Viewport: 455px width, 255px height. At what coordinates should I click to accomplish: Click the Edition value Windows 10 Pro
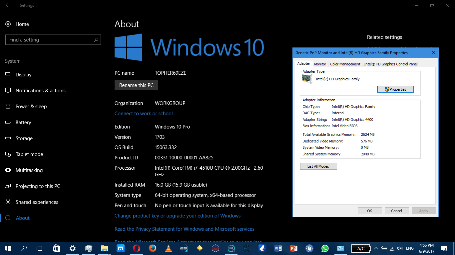click(173, 127)
